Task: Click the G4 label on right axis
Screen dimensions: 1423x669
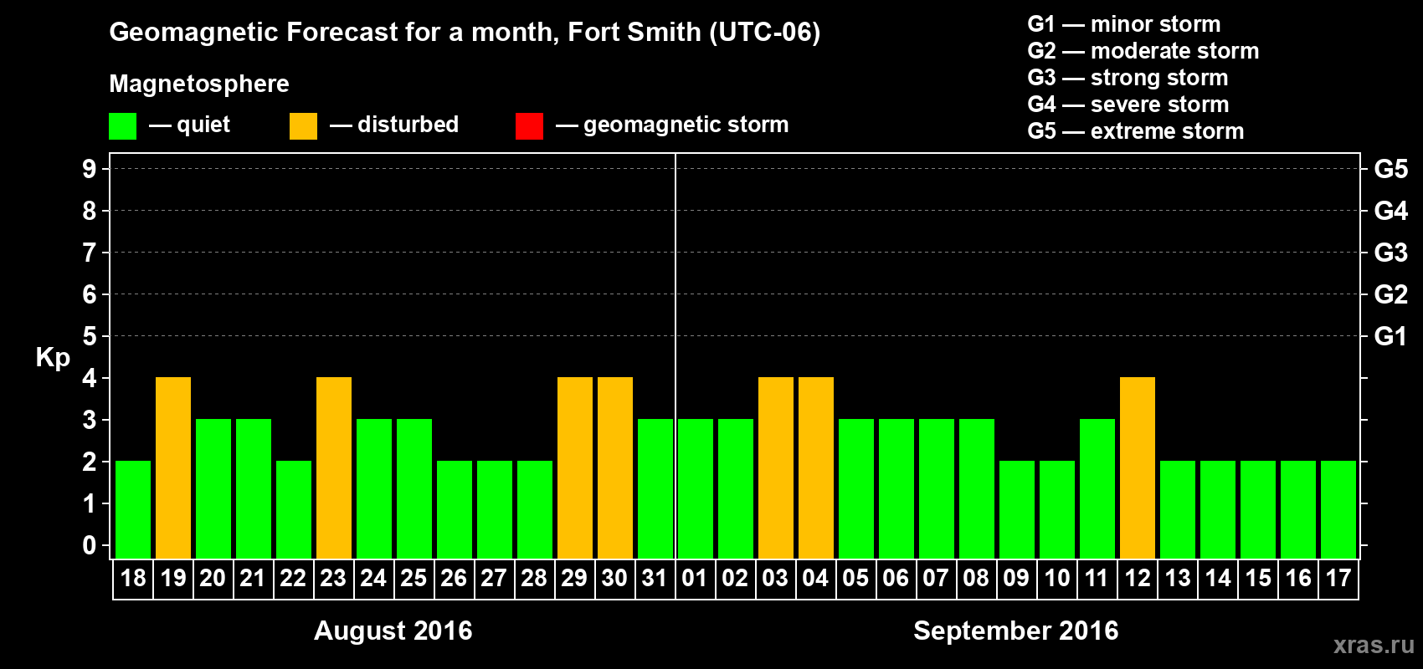Action: pos(1391,211)
